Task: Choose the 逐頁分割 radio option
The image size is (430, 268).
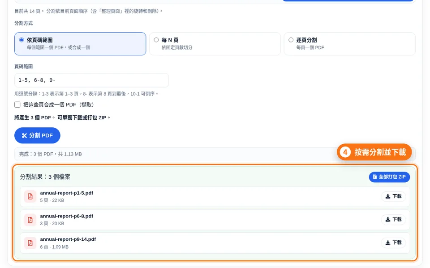Action: click(291, 40)
